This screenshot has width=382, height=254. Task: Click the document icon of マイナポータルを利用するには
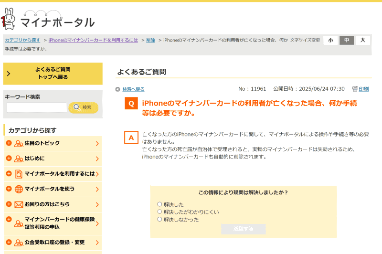(x=19, y=174)
